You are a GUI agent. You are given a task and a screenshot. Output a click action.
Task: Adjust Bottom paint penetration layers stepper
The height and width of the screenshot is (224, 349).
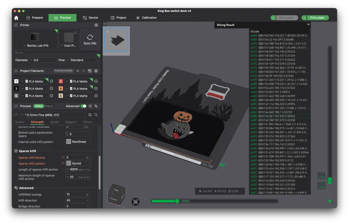67,134
